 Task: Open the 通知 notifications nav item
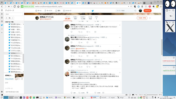pos(58,10)
